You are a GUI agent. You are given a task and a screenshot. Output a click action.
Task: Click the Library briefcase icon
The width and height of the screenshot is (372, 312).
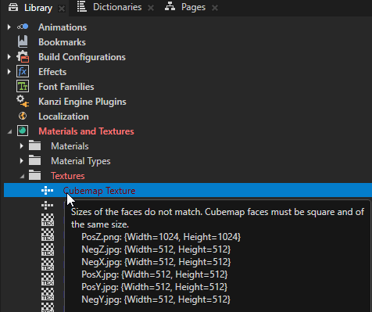pyautogui.click(x=13, y=8)
